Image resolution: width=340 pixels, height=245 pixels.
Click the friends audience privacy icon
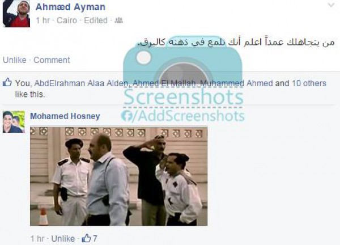coord(118,20)
